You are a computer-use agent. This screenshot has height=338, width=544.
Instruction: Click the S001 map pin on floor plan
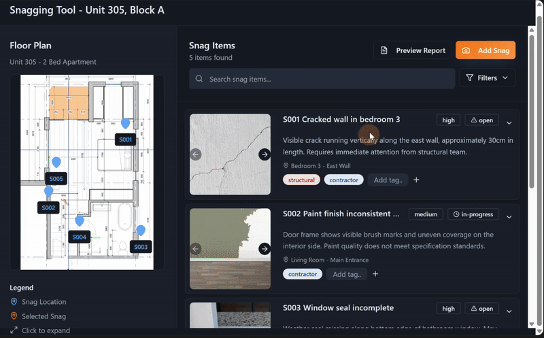[125, 123]
